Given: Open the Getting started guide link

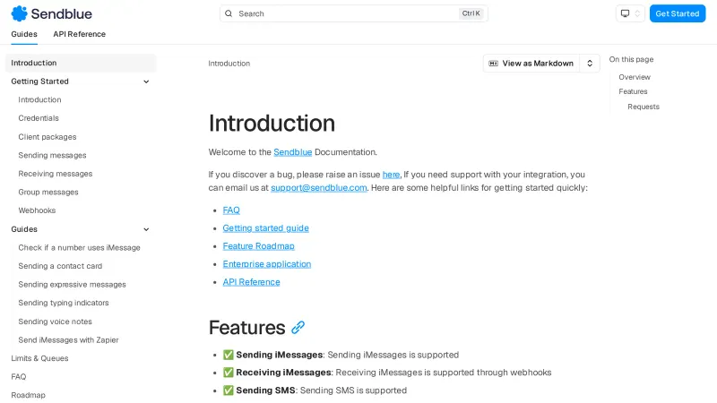Looking at the screenshot, I should pyautogui.click(x=265, y=228).
